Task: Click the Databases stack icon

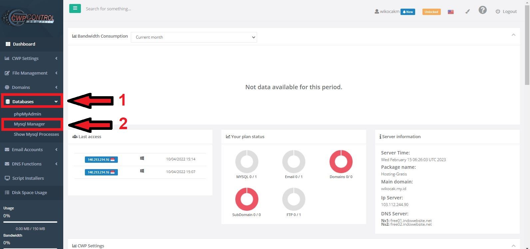Action: (8, 102)
